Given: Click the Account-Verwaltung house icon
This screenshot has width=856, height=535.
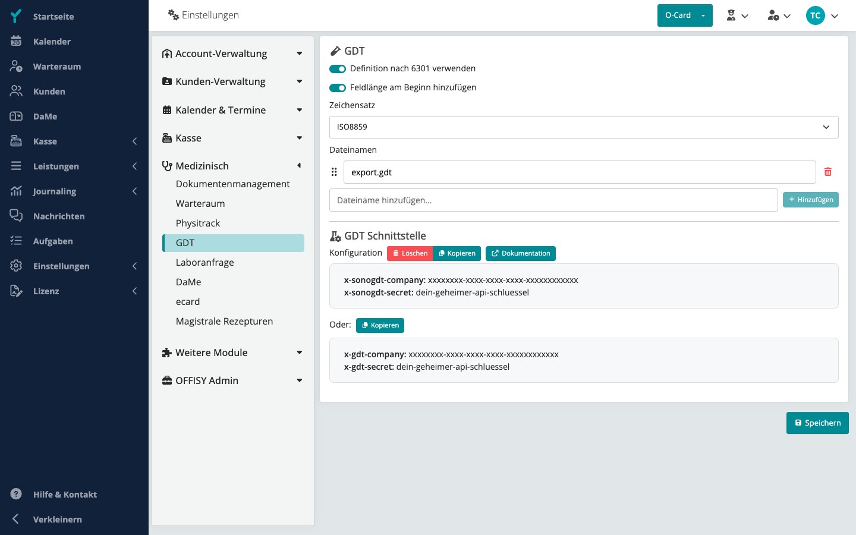Looking at the screenshot, I should tap(167, 53).
